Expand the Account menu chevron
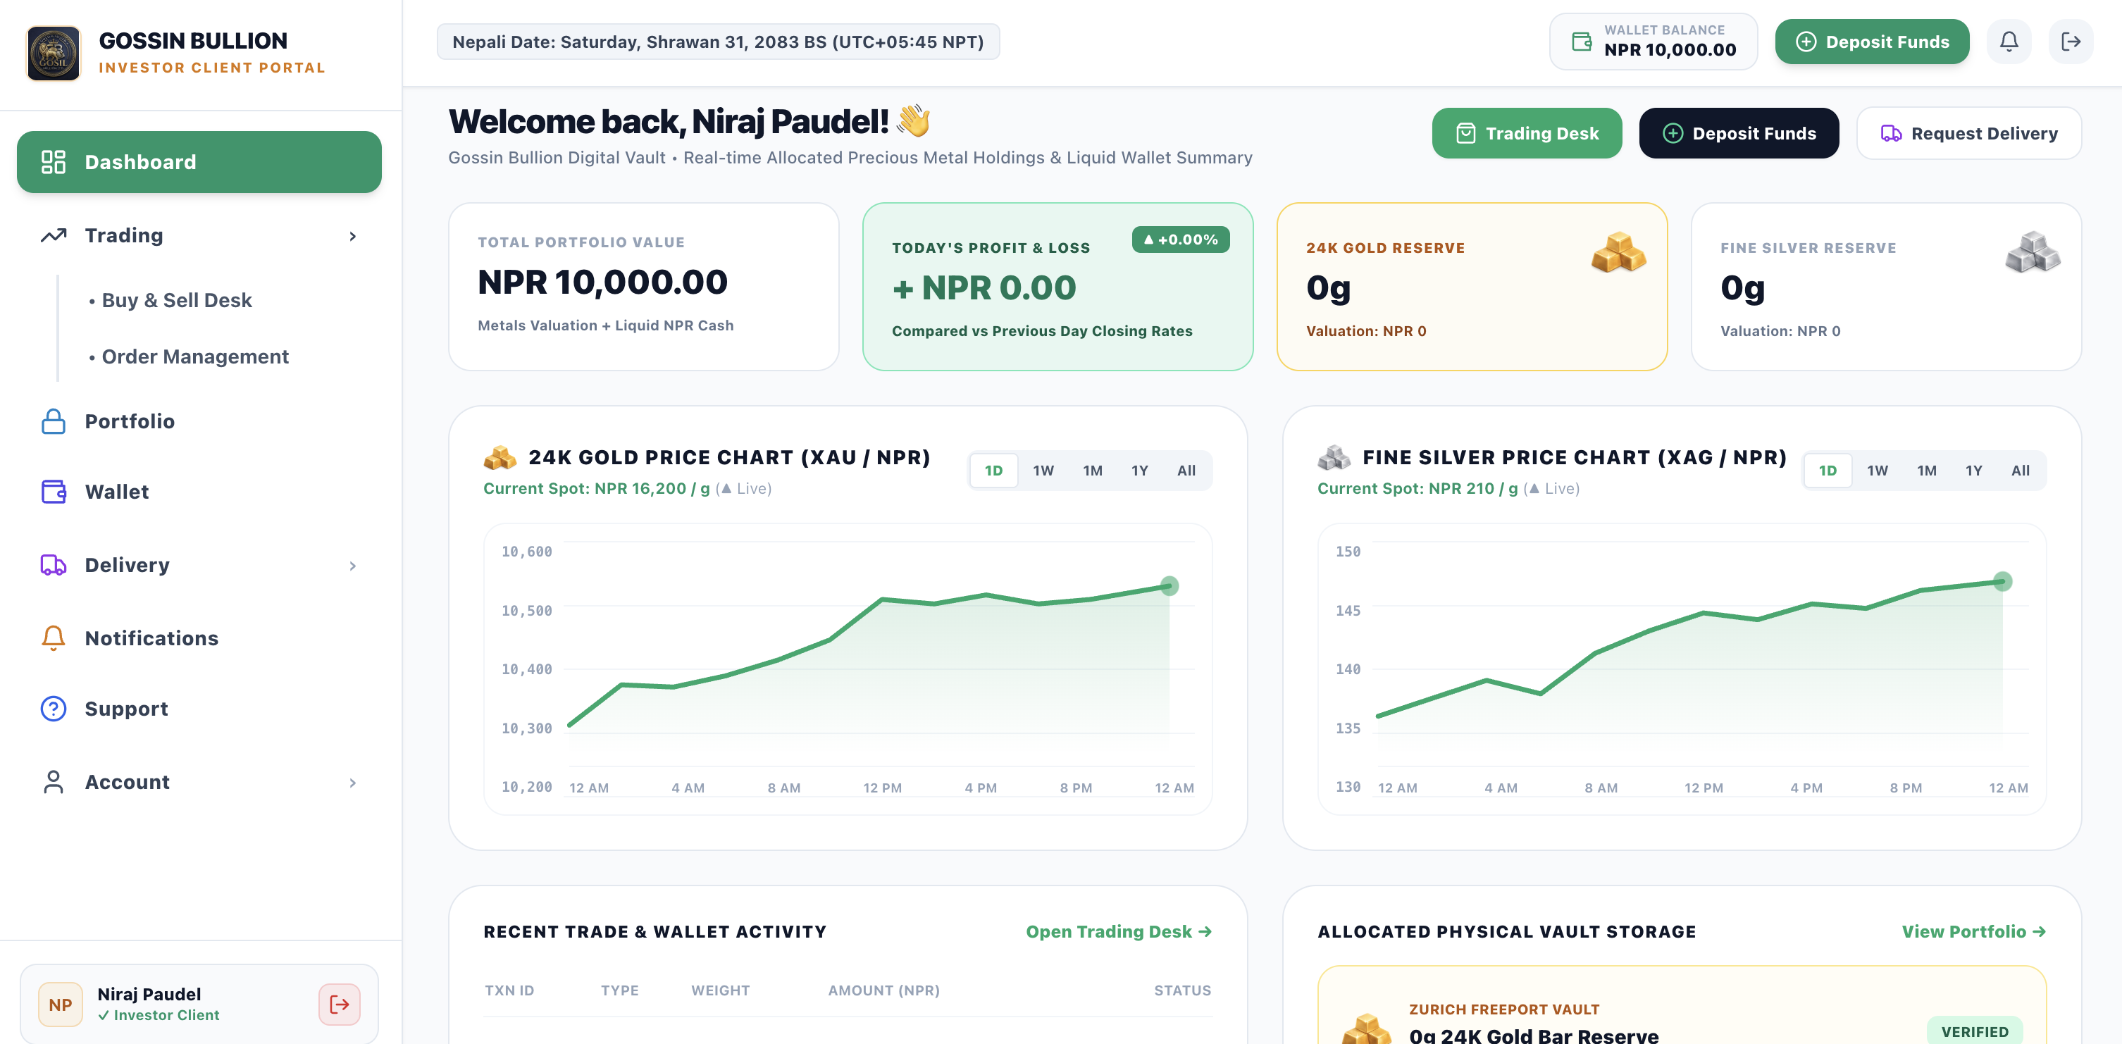The image size is (2122, 1044). [x=352, y=783]
